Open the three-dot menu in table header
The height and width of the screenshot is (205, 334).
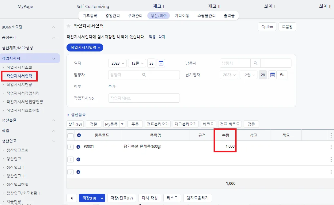coord(331,135)
